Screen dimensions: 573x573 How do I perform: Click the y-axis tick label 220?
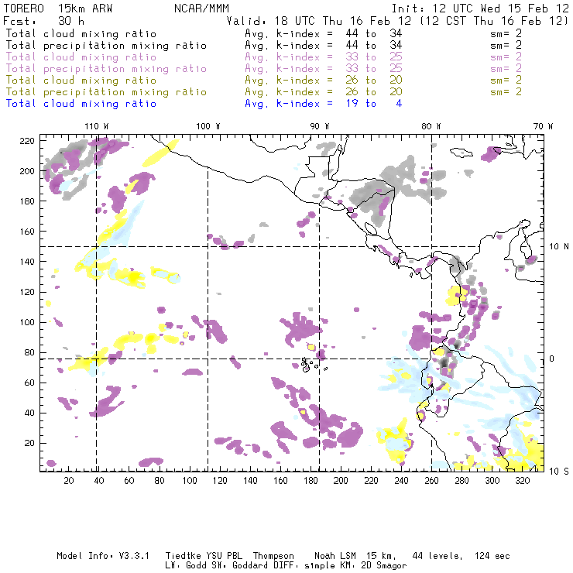28,141
